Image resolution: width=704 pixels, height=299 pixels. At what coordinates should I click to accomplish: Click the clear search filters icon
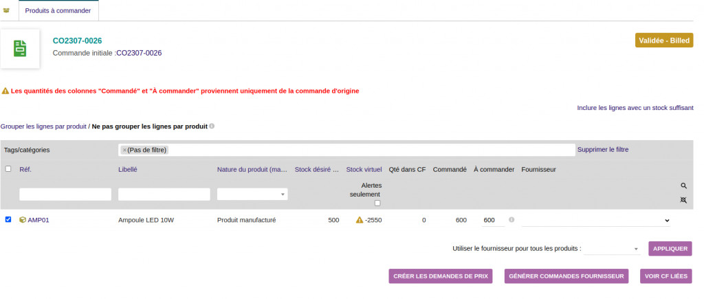tap(683, 200)
